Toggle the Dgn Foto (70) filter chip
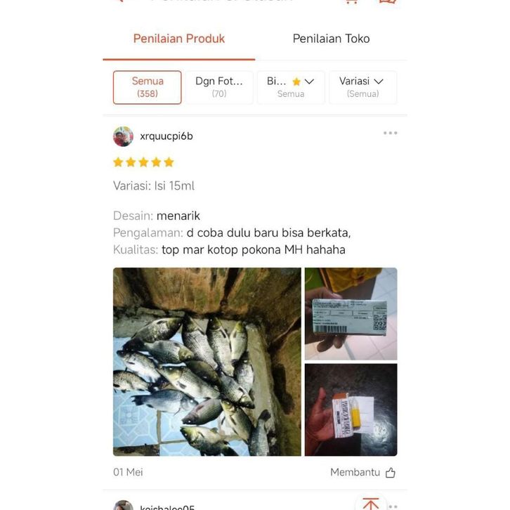This screenshot has height=510, width=510. [219, 88]
